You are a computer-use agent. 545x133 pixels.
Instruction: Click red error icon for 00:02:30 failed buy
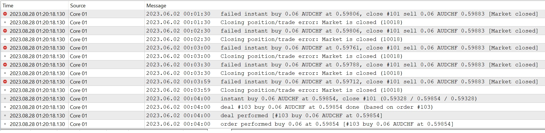point(5,31)
